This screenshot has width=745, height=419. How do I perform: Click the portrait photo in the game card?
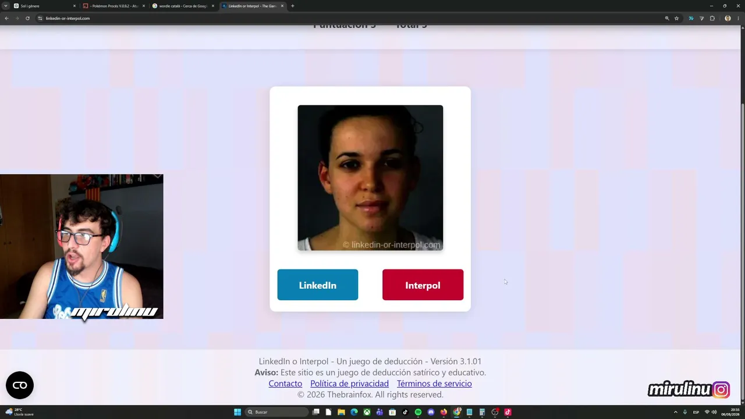370,177
